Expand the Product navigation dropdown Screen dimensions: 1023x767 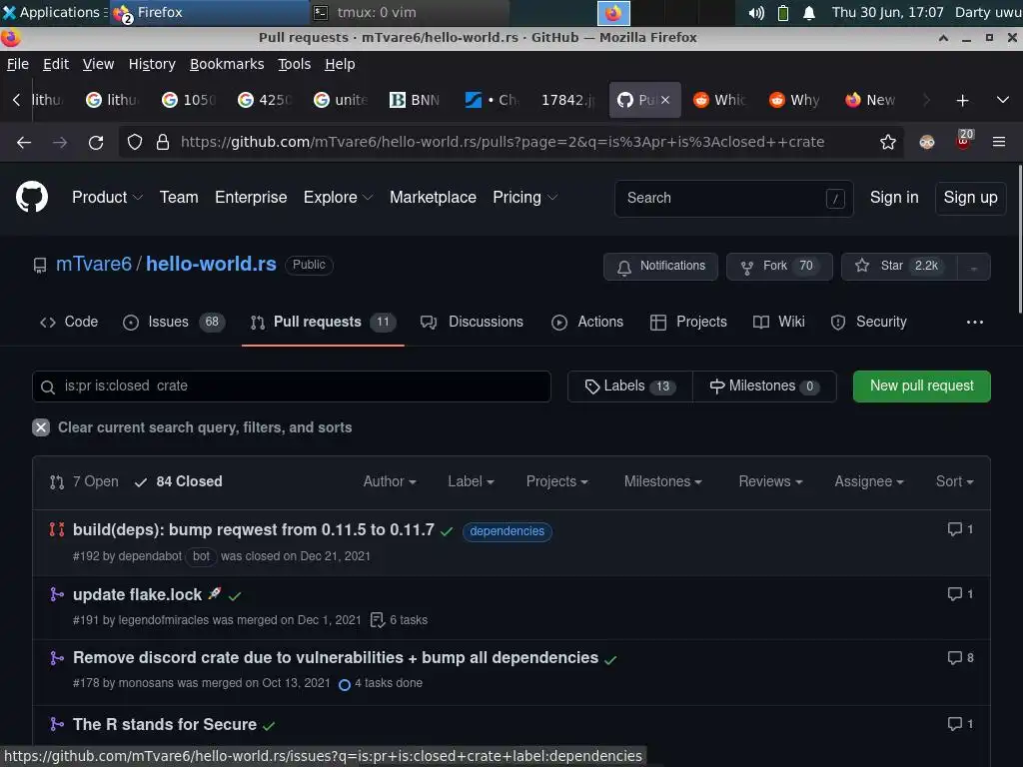click(x=107, y=197)
